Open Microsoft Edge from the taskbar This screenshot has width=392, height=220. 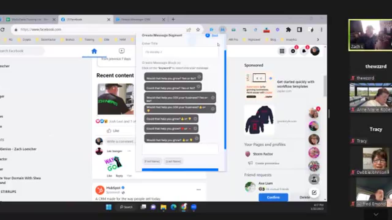click(173, 207)
